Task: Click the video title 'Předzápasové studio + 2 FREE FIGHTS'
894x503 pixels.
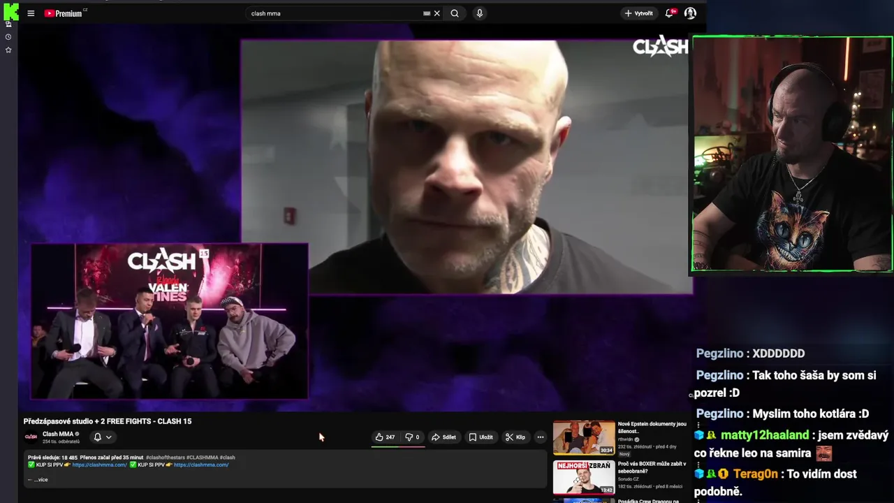Action: click(108, 421)
